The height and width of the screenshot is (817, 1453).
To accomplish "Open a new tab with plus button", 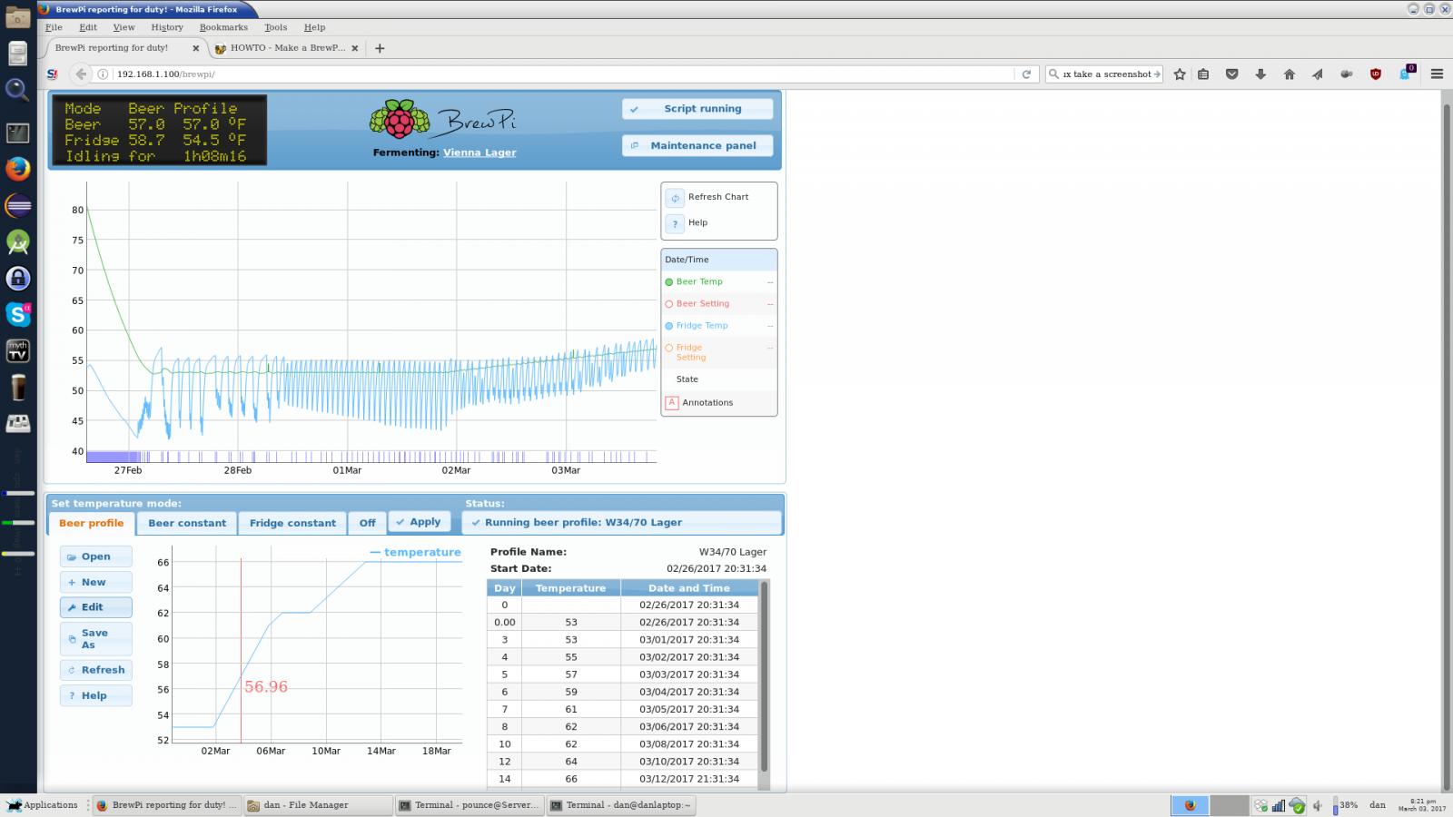I will (380, 48).
